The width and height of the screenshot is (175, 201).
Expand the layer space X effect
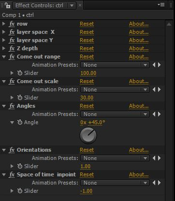pos(4,32)
